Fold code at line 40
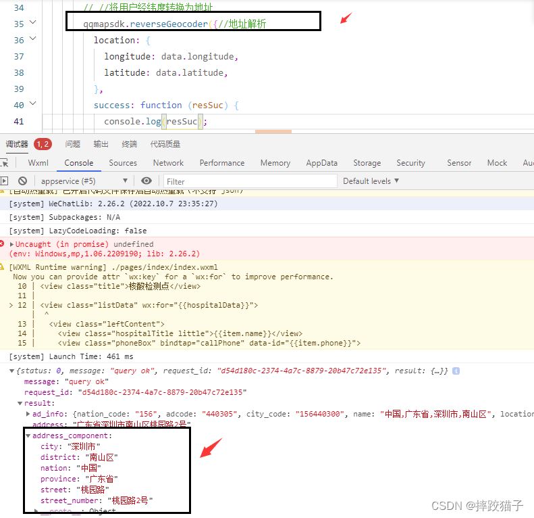This screenshot has height=518, width=534. click(32, 105)
